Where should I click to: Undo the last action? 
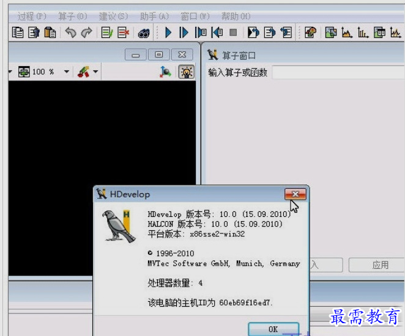70,33
